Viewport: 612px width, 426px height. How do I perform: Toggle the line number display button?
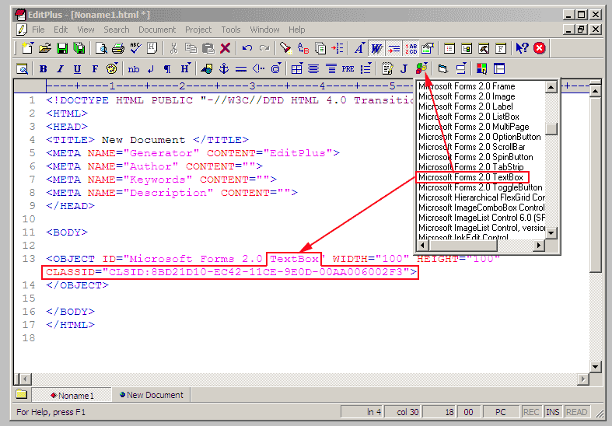411,48
